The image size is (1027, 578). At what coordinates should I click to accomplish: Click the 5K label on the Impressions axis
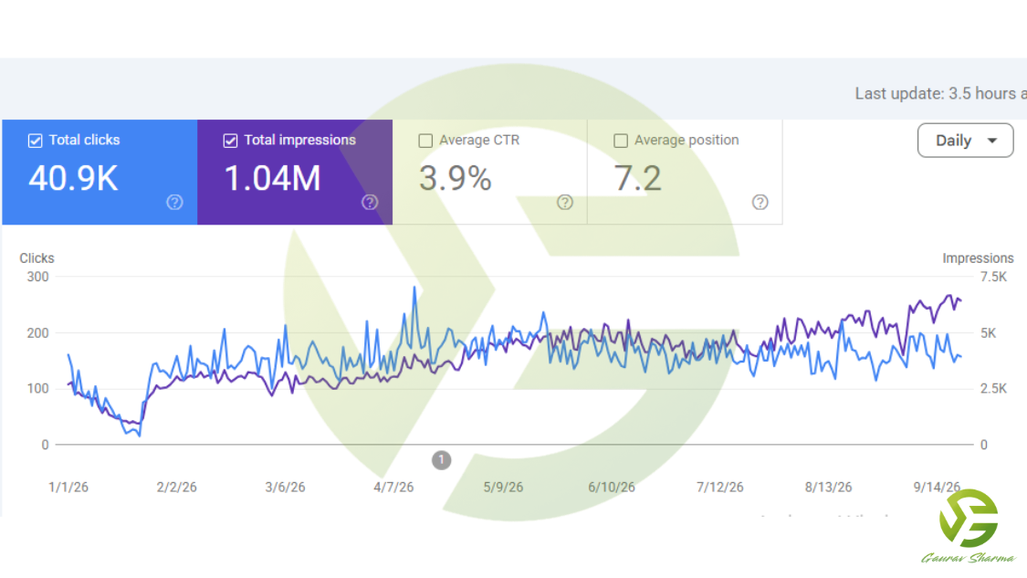point(989,333)
